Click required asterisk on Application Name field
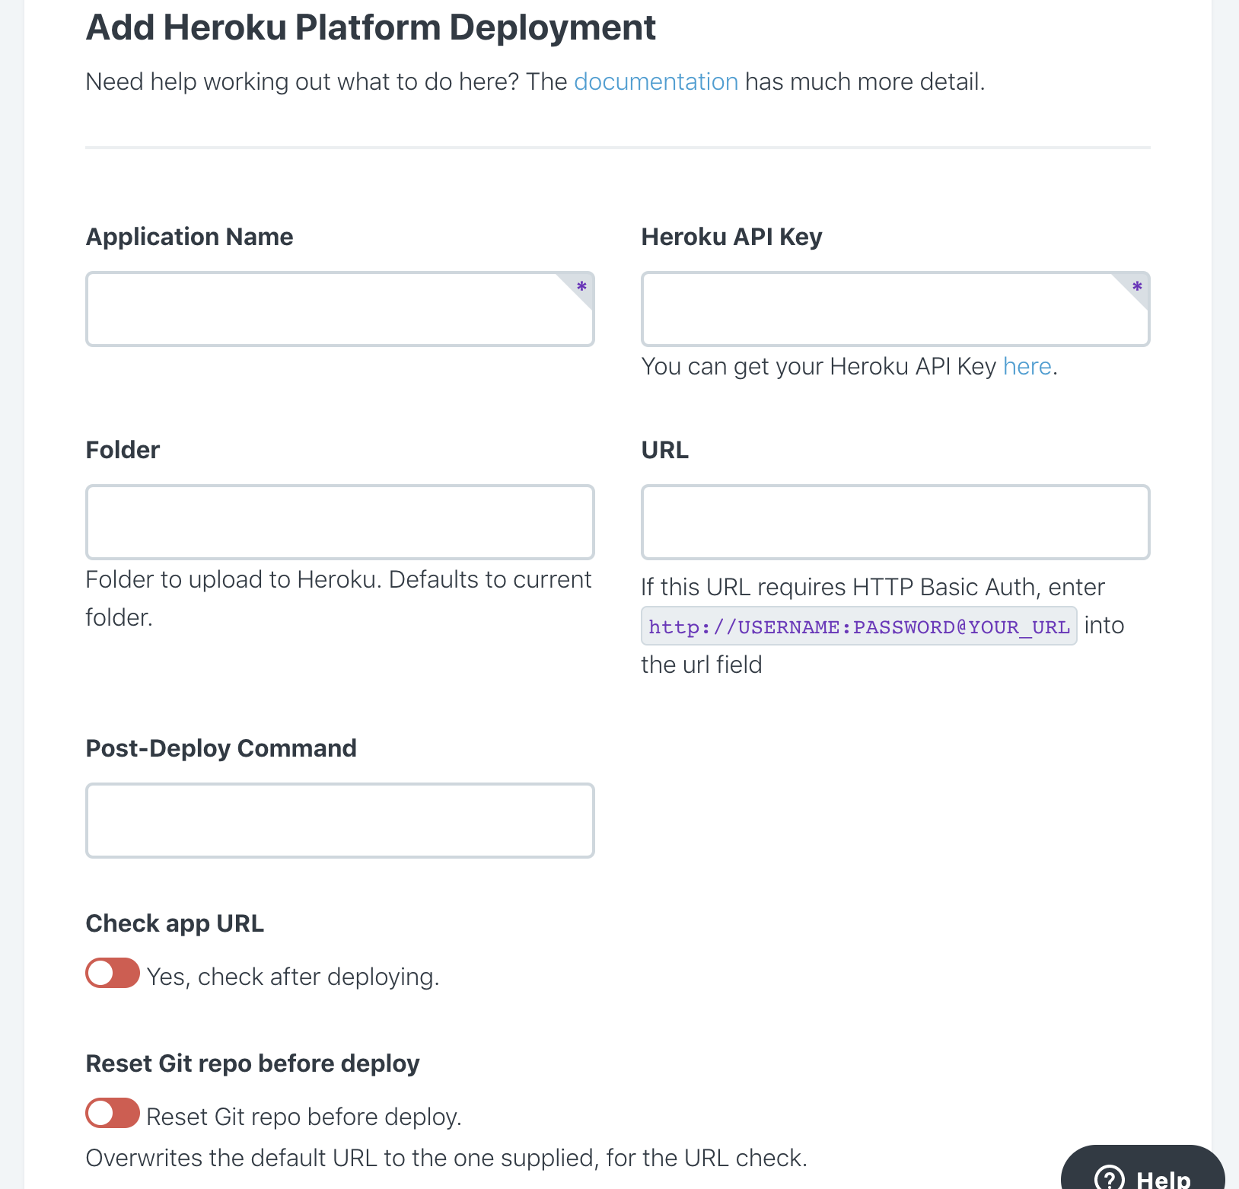1239x1189 pixels. click(581, 287)
